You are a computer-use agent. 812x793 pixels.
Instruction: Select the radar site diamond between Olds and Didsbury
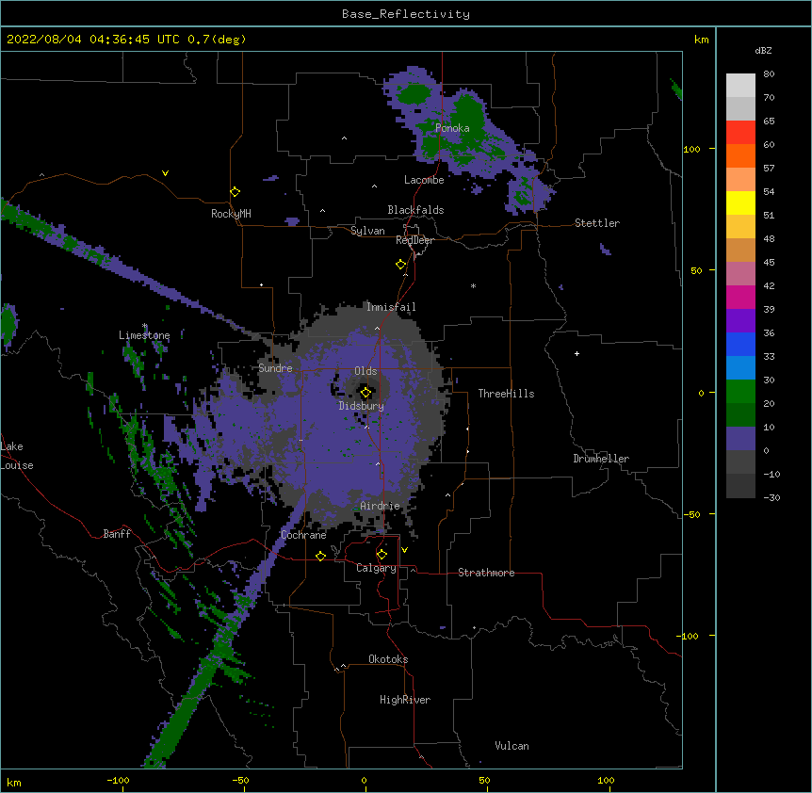(365, 393)
